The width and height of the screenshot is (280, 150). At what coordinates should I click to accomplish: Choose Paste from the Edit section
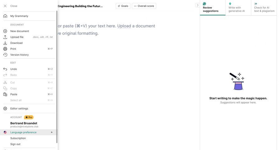[x=29, y=94]
